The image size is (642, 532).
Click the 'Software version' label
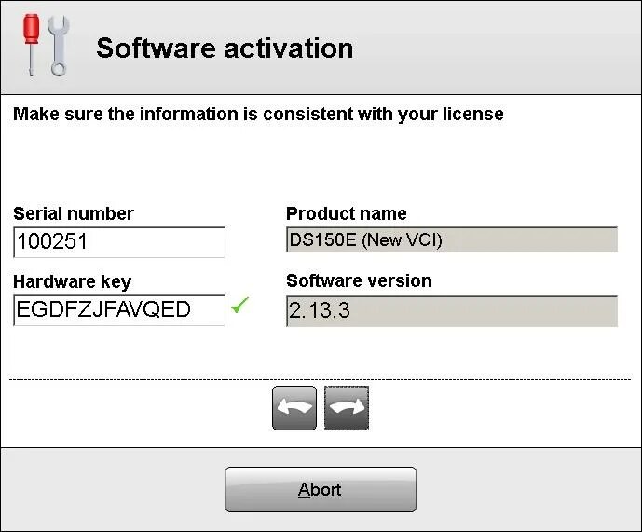point(359,281)
